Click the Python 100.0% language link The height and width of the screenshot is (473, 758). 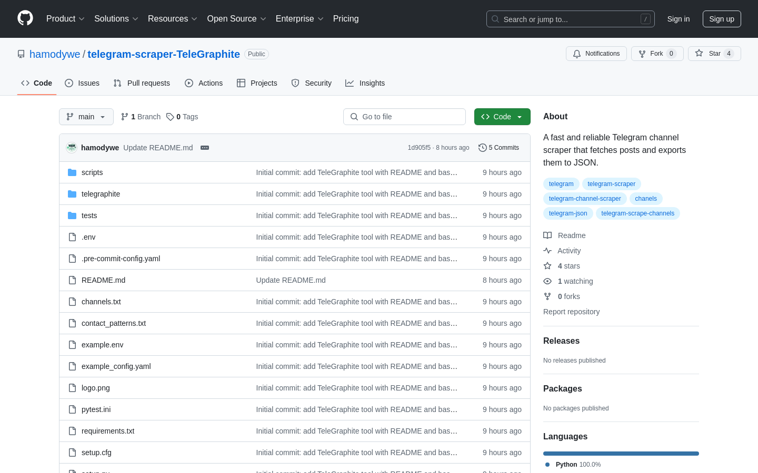coord(573,465)
